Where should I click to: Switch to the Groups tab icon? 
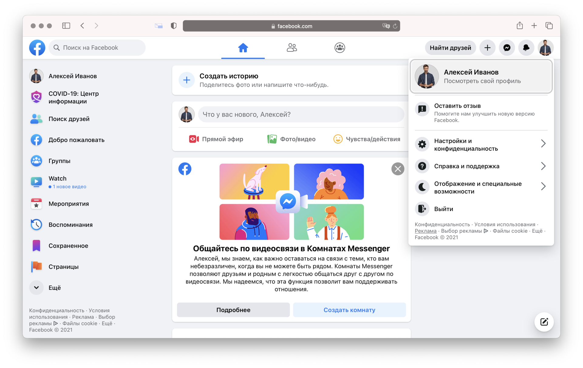340,48
